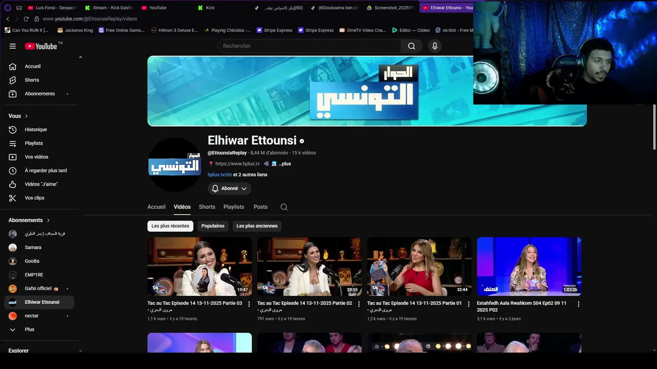Switch to the Screenshot_2025 browser tab

391,8
